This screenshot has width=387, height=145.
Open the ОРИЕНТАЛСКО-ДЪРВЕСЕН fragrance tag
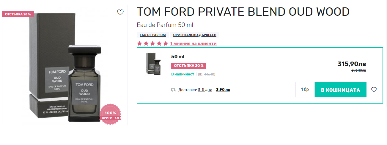click(195, 35)
